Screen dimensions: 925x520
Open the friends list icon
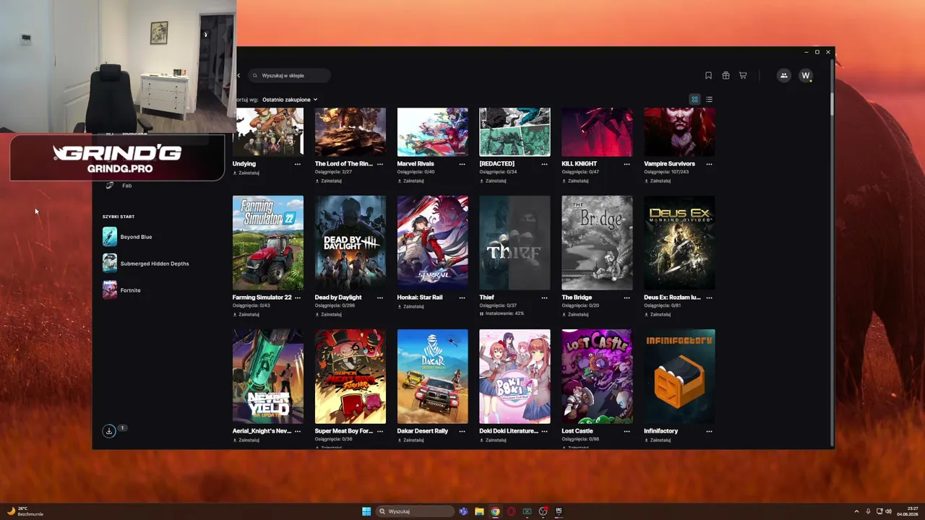pyautogui.click(x=783, y=75)
